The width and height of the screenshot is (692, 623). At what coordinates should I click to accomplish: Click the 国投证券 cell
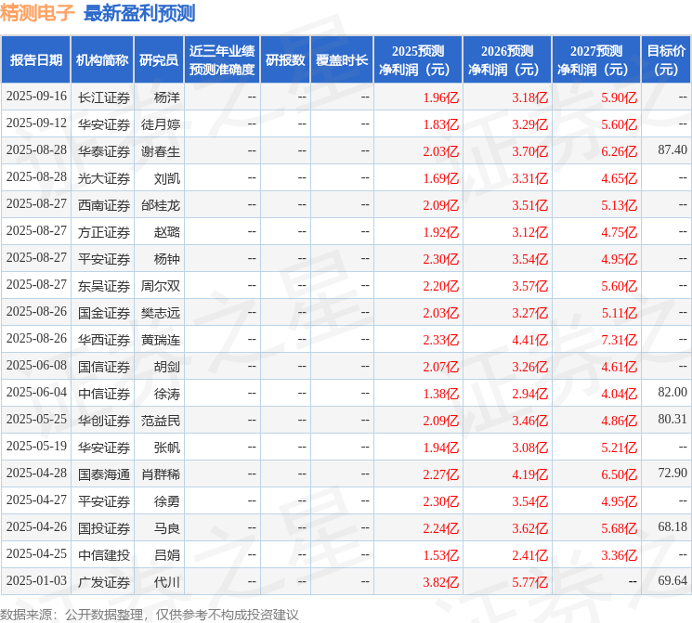coord(104,528)
